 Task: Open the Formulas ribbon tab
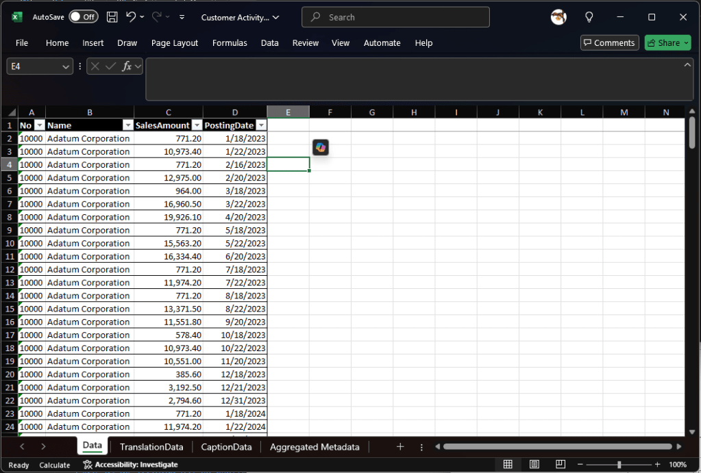click(230, 42)
